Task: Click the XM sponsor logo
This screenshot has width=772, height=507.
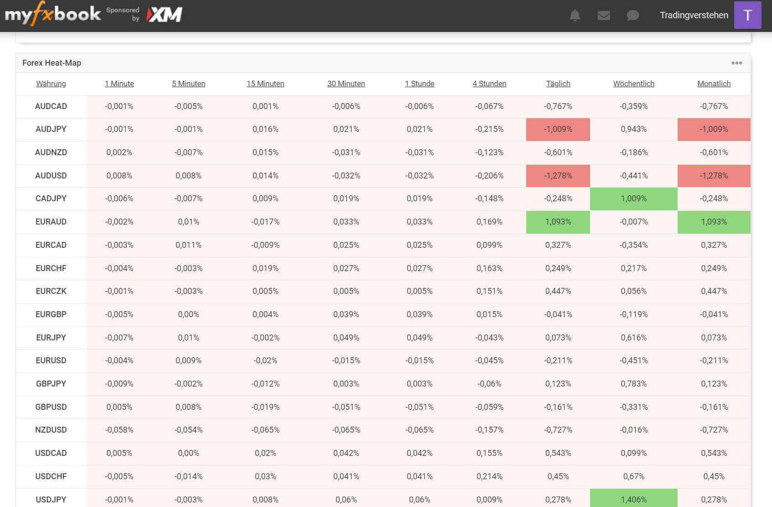Action: (163, 14)
